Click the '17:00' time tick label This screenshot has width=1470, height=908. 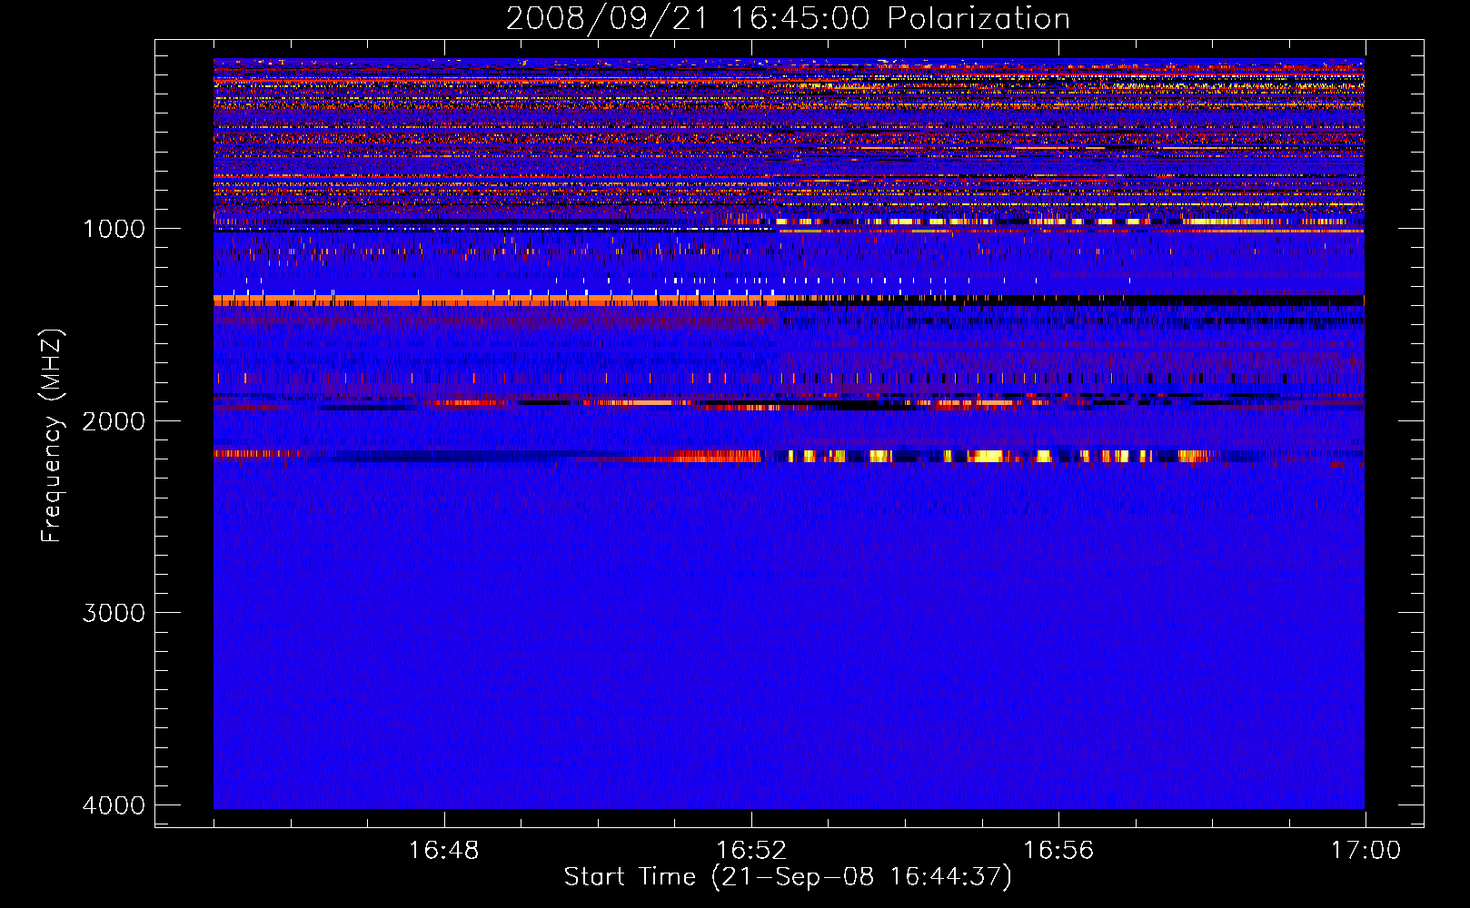pos(1366,851)
